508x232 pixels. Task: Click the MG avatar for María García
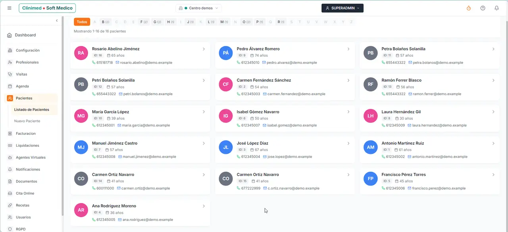(81, 116)
